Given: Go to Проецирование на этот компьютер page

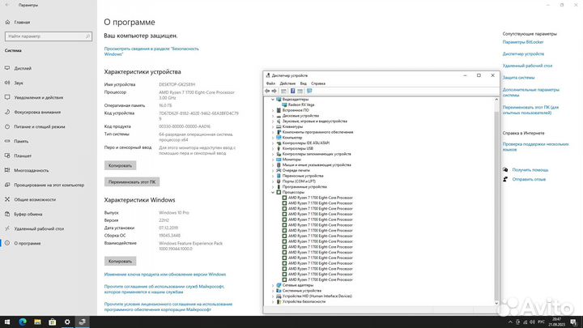Looking at the screenshot, I should point(49,185).
